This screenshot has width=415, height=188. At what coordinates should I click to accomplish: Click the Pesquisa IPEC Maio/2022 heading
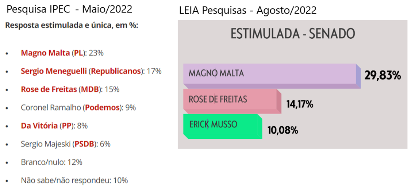coord(69,9)
